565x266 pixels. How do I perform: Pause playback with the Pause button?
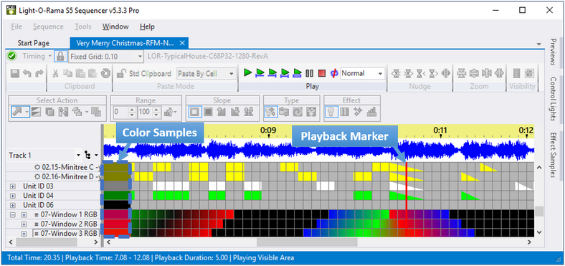click(x=309, y=74)
